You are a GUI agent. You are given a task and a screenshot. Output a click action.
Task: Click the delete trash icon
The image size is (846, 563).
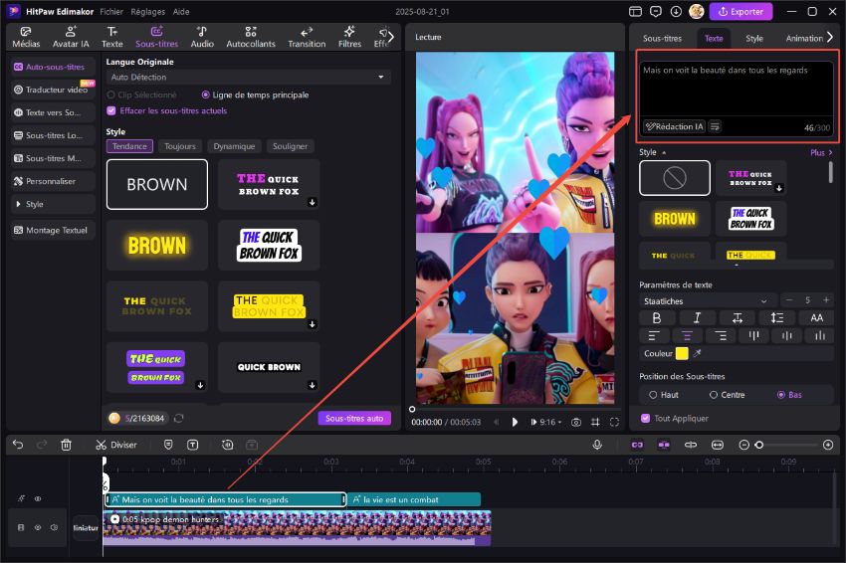pyautogui.click(x=66, y=445)
